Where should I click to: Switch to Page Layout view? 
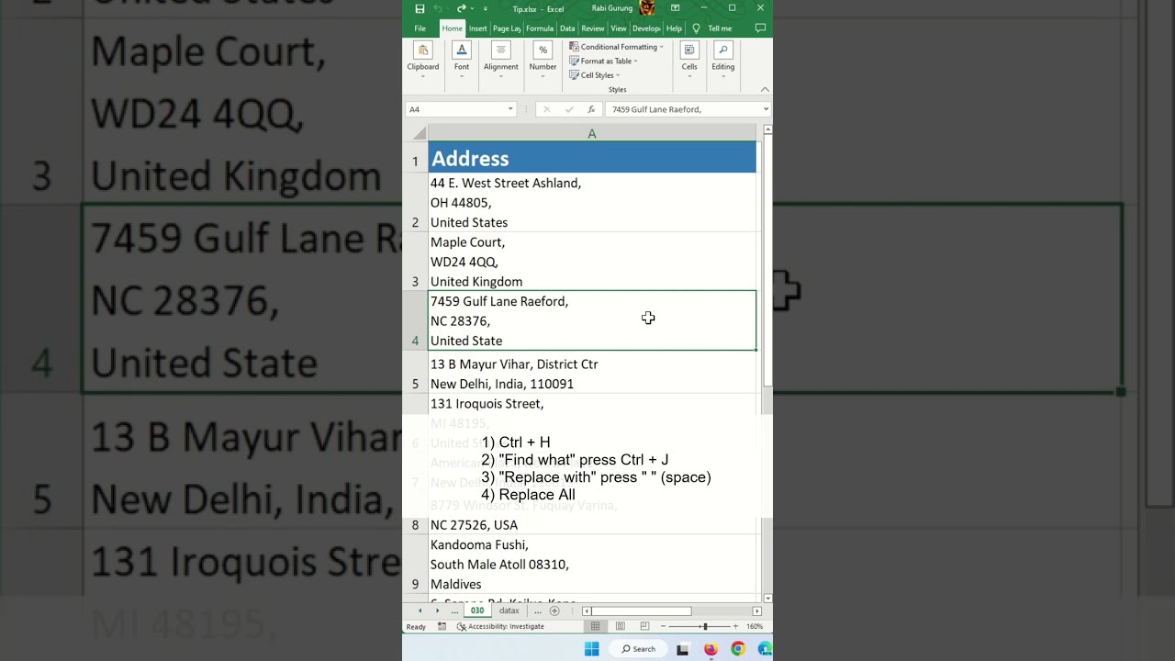coord(621,626)
